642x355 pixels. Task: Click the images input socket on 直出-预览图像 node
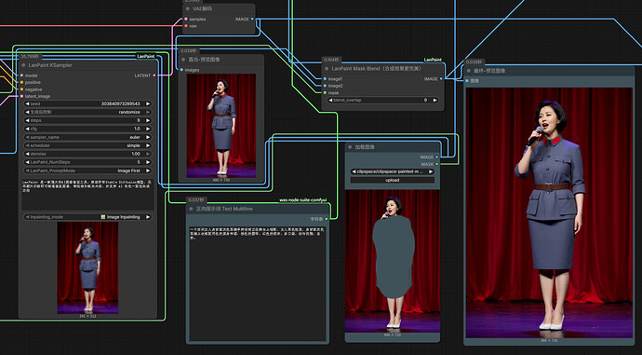pyautogui.click(x=181, y=70)
